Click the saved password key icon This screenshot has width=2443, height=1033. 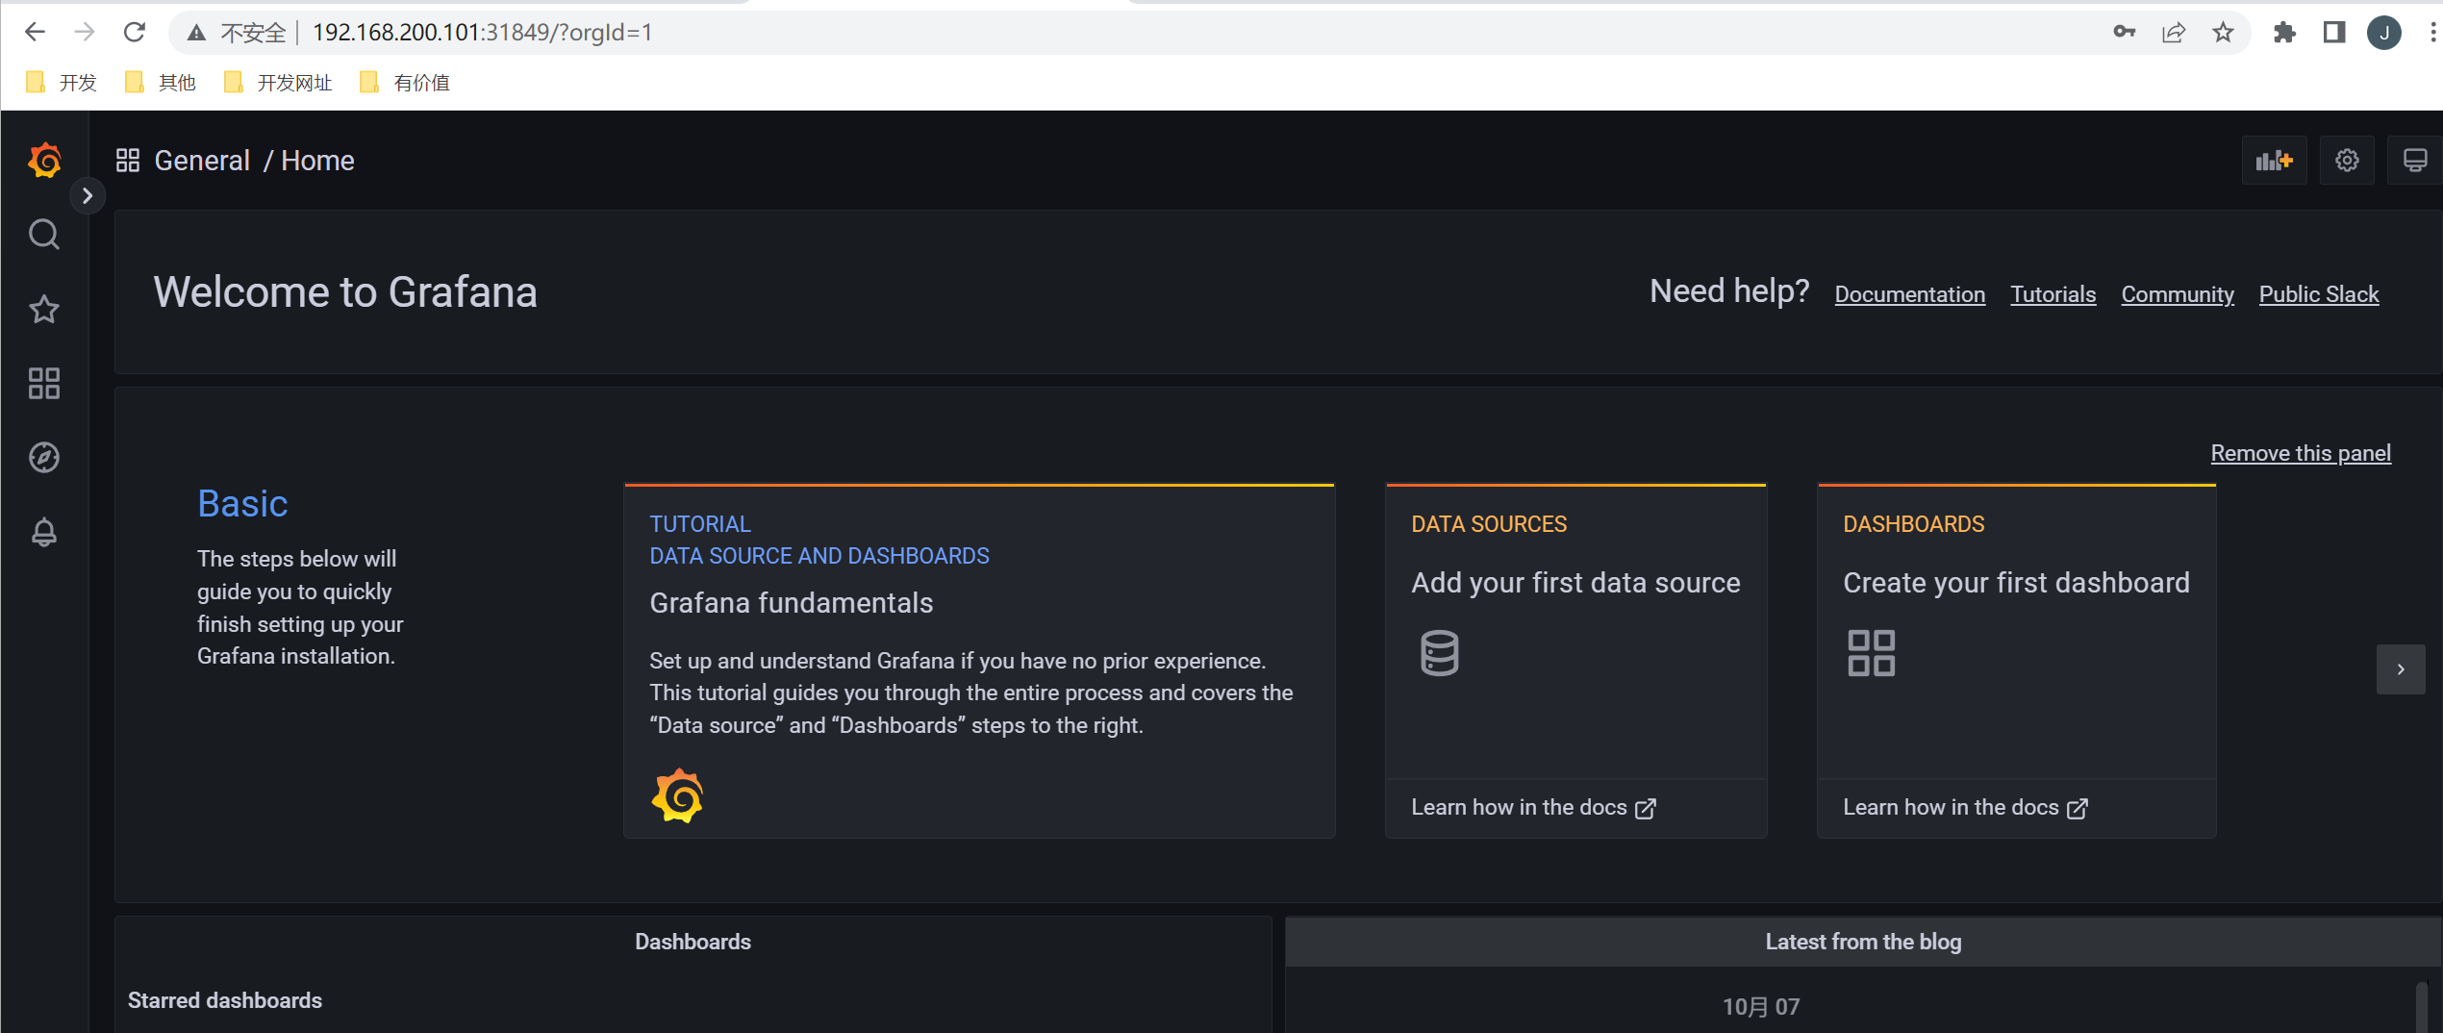tap(2124, 33)
